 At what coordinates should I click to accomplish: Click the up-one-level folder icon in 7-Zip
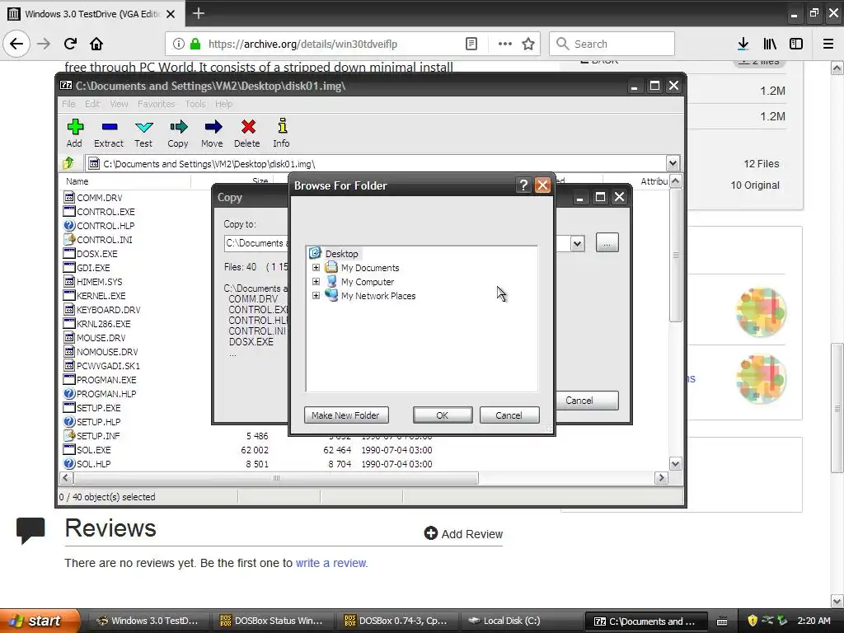pos(68,163)
